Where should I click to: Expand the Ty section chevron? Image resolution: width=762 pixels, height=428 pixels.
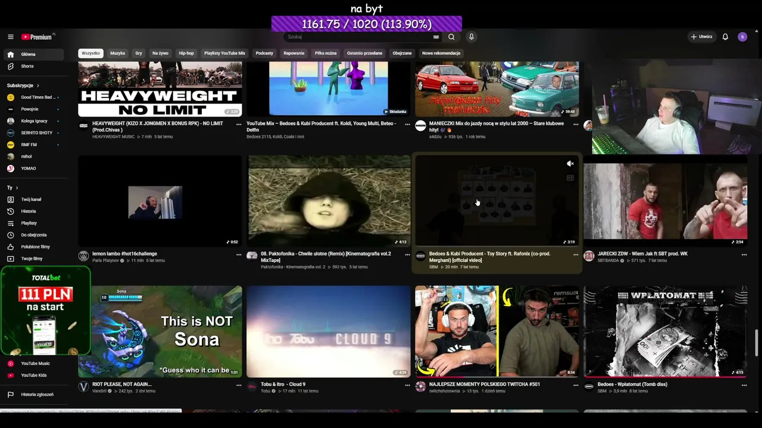[17, 188]
